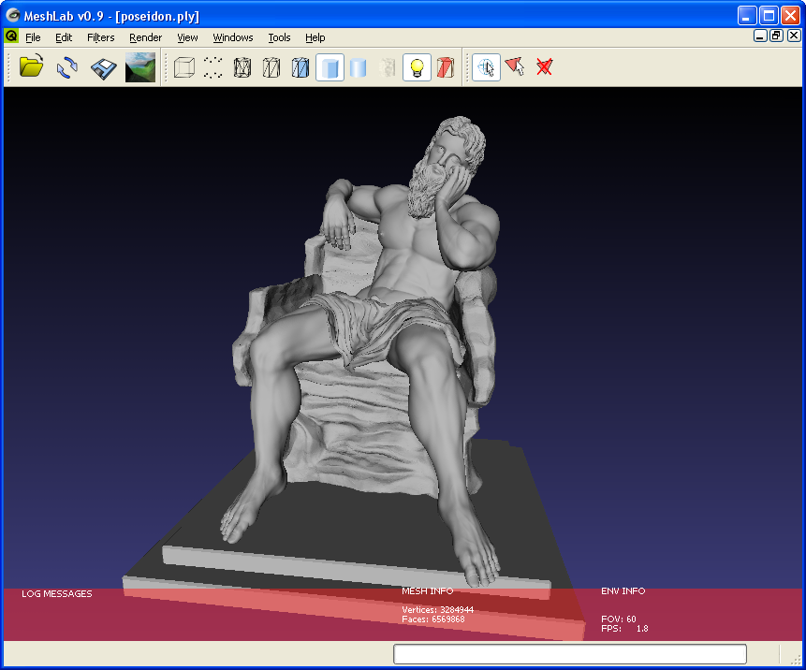Image resolution: width=806 pixels, height=670 pixels.
Task: Open the Filters menu
Action: (x=100, y=37)
